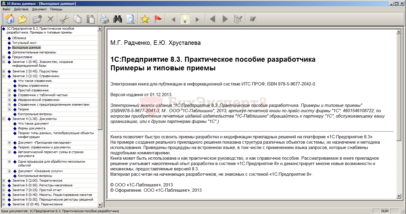Expand Занятие 5 Теоретическое node
The width and height of the screenshot is (406, 214).
pos(4,180)
